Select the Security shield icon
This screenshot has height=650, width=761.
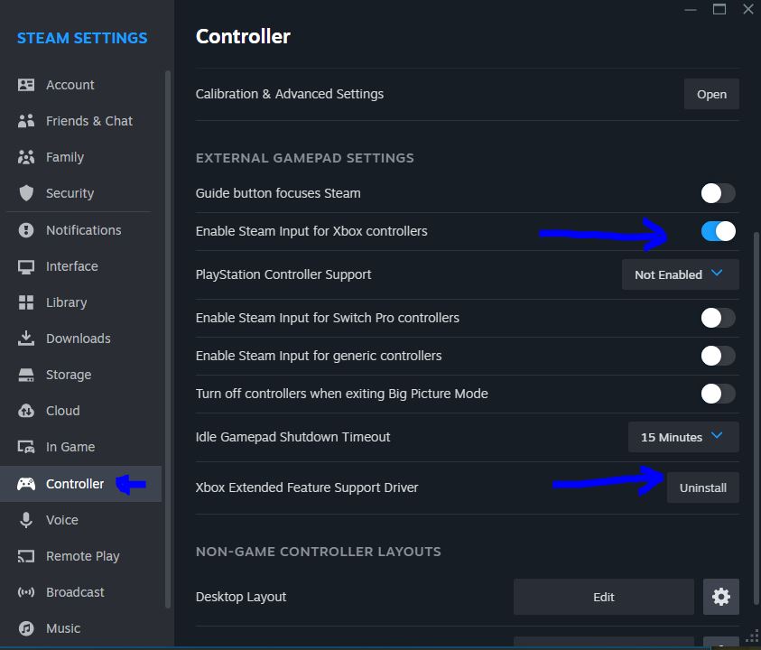click(26, 193)
